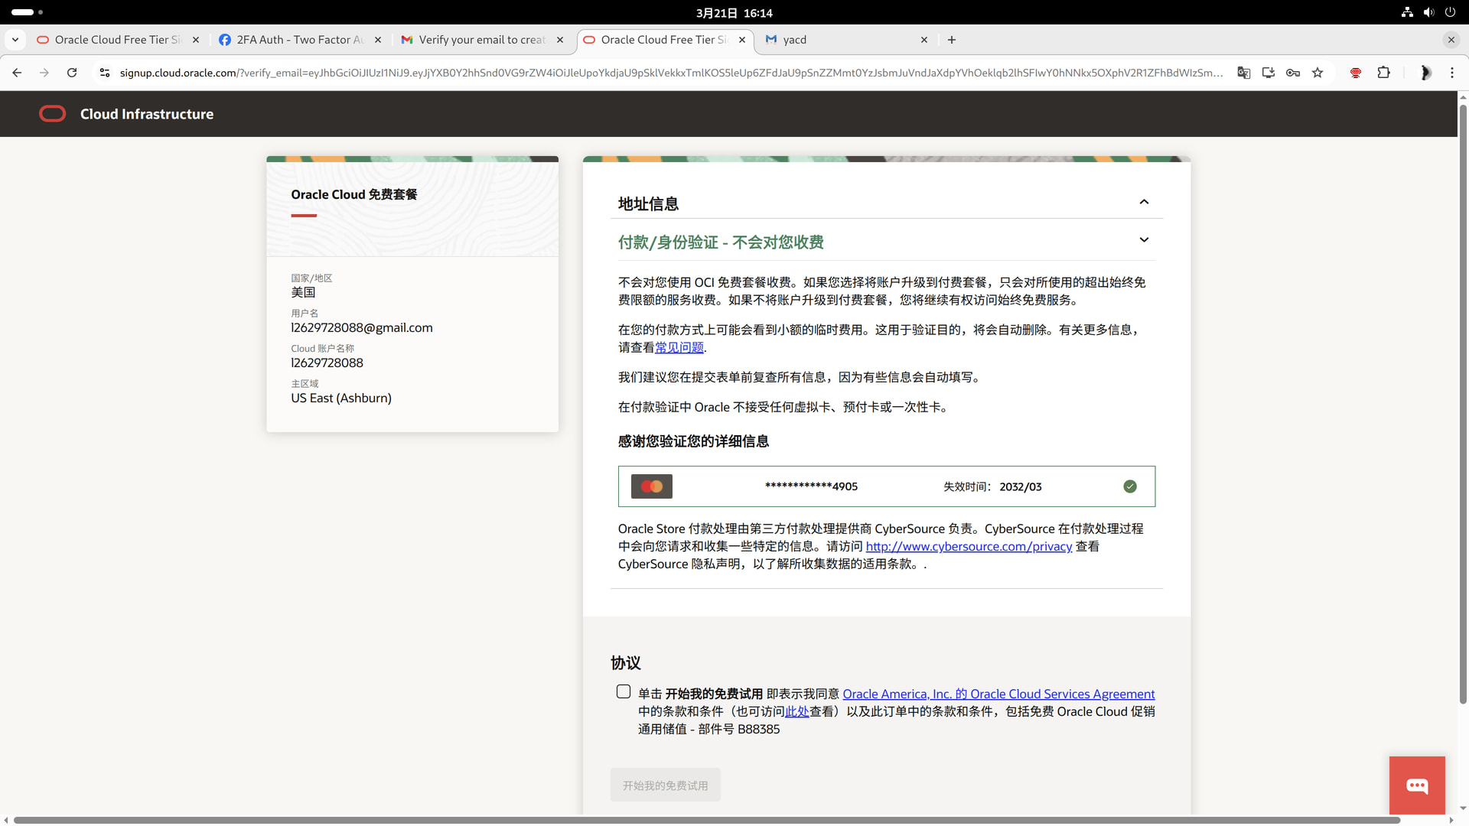1469x826 pixels.
Task: Click the back navigation arrow
Action: (17, 73)
